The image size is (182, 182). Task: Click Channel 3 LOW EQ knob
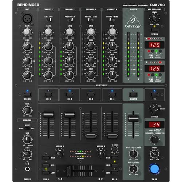[91, 75]
